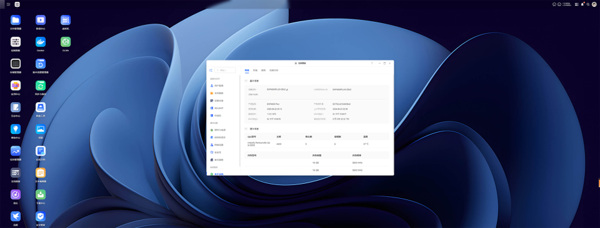Viewport: 600px width, 228px height.
Task: Switch to the fourth tab in control panel
Action: 274,70
